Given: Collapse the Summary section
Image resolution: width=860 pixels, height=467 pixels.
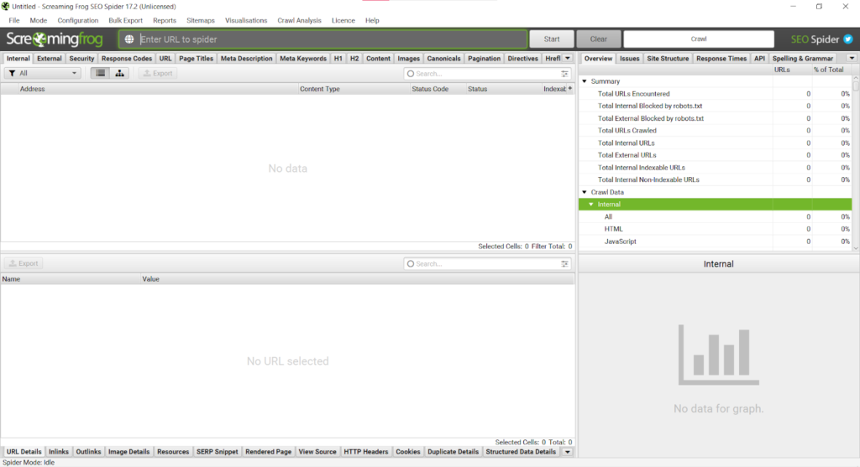Looking at the screenshot, I should click(585, 81).
